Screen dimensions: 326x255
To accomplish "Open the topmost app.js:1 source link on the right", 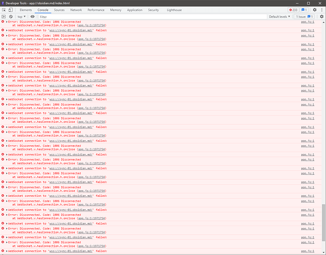I will [x=308, y=22].
